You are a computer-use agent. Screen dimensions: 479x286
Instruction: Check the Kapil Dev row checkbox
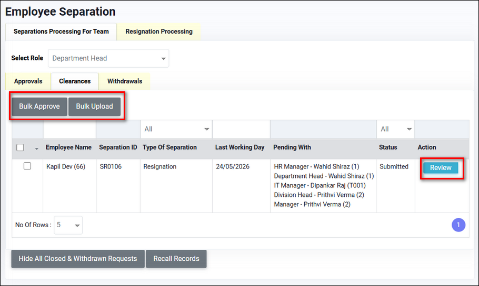pos(27,166)
